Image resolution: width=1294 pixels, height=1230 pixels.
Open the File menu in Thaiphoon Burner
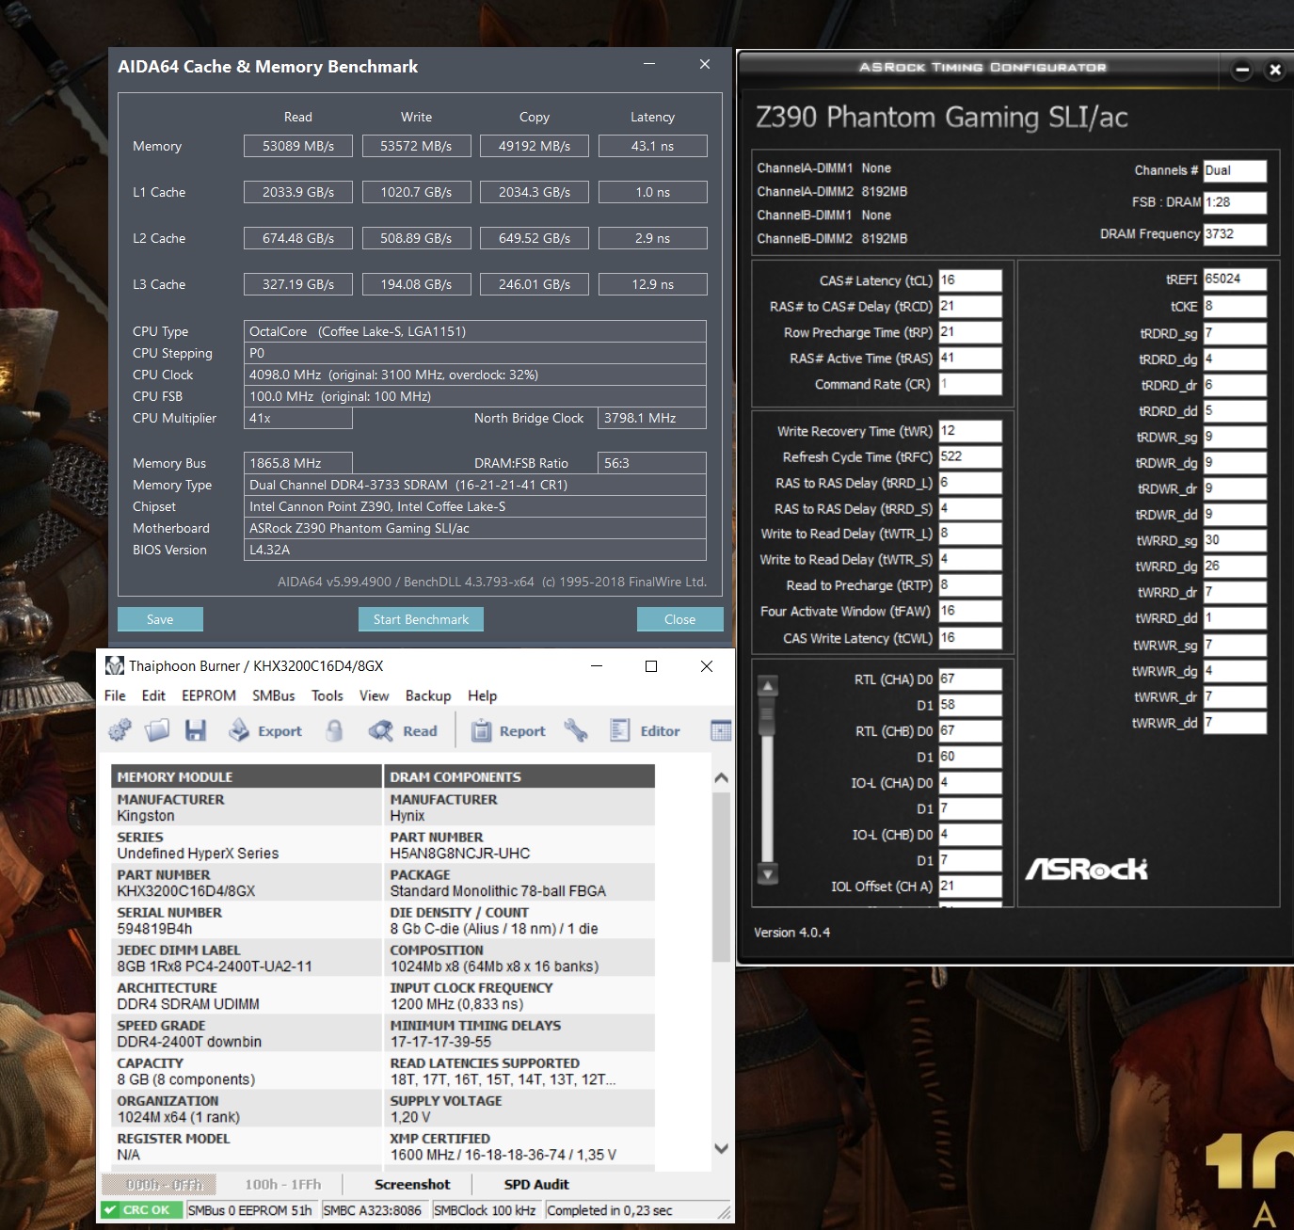(x=115, y=695)
